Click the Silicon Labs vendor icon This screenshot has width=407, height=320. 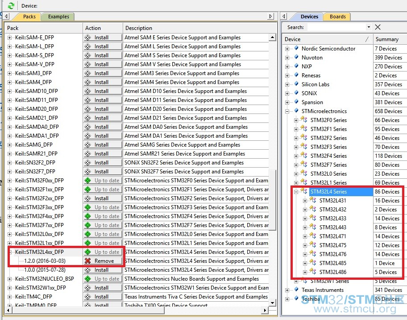coord(296,84)
